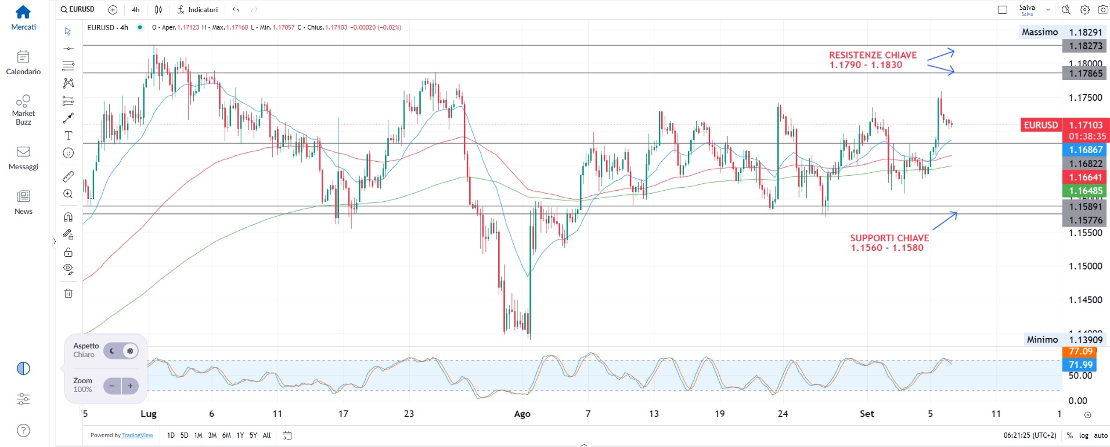Toggle the Aspetto light/dark theme switch

[121, 351]
